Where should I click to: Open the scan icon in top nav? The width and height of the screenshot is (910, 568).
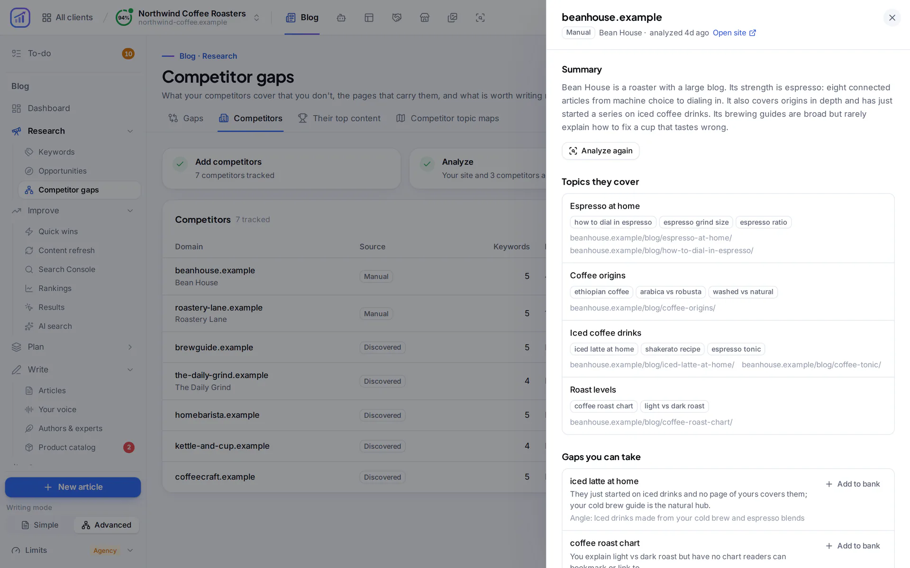tap(480, 18)
